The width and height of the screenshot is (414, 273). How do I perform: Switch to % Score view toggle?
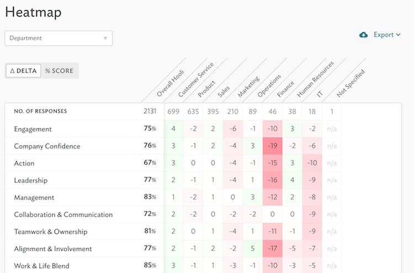[x=59, y=71]
